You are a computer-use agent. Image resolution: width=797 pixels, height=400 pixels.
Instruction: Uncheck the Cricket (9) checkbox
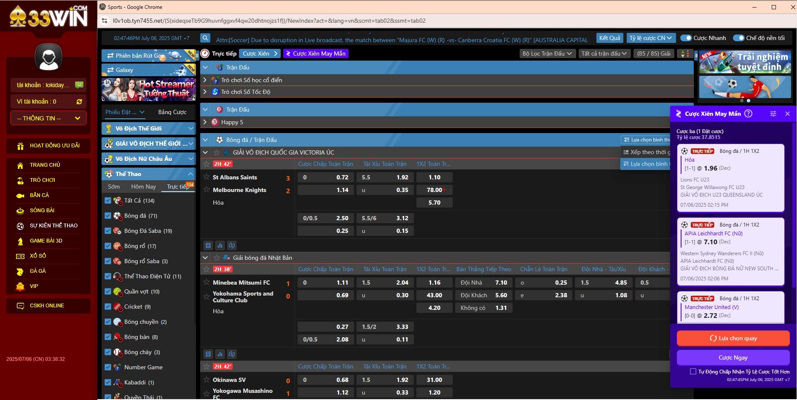tap(108, 307)
